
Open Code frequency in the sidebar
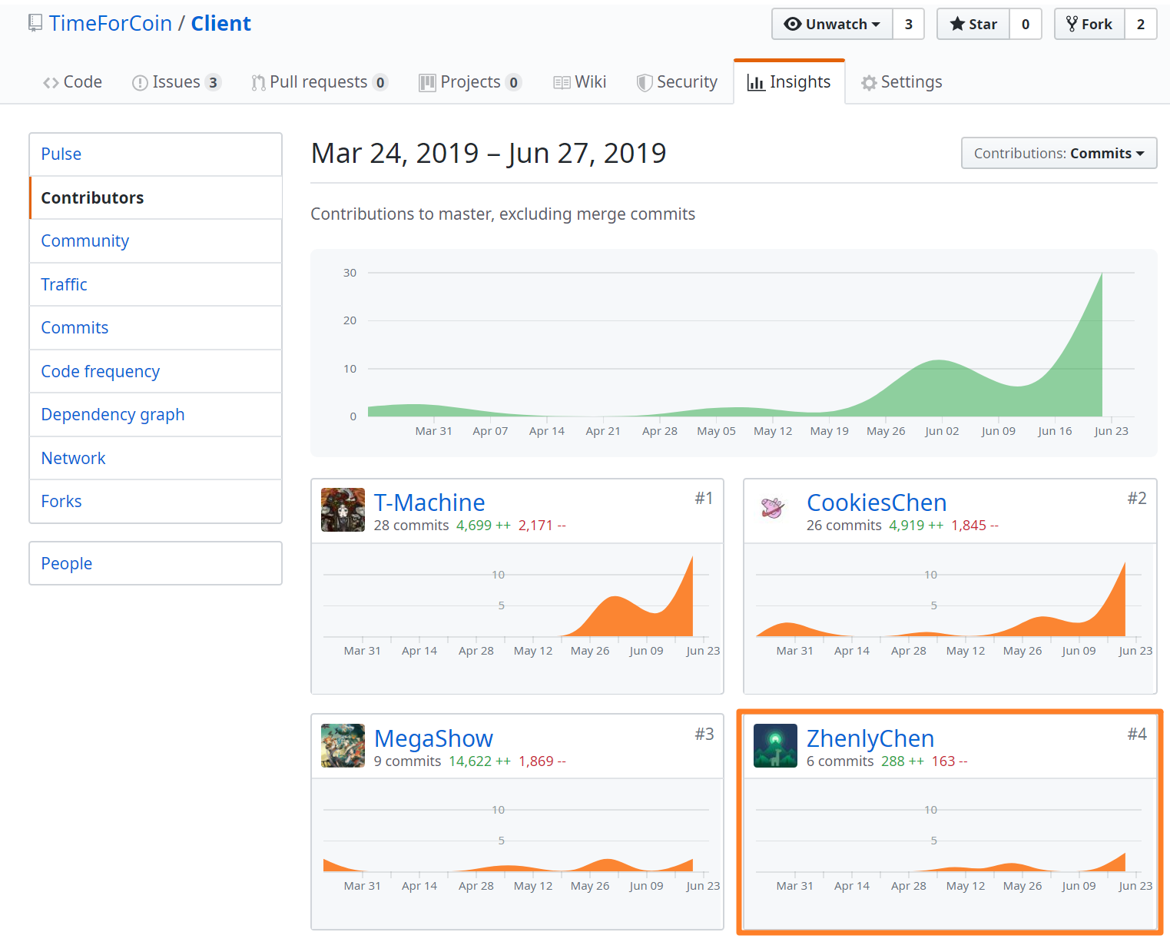tap(155, 371)
